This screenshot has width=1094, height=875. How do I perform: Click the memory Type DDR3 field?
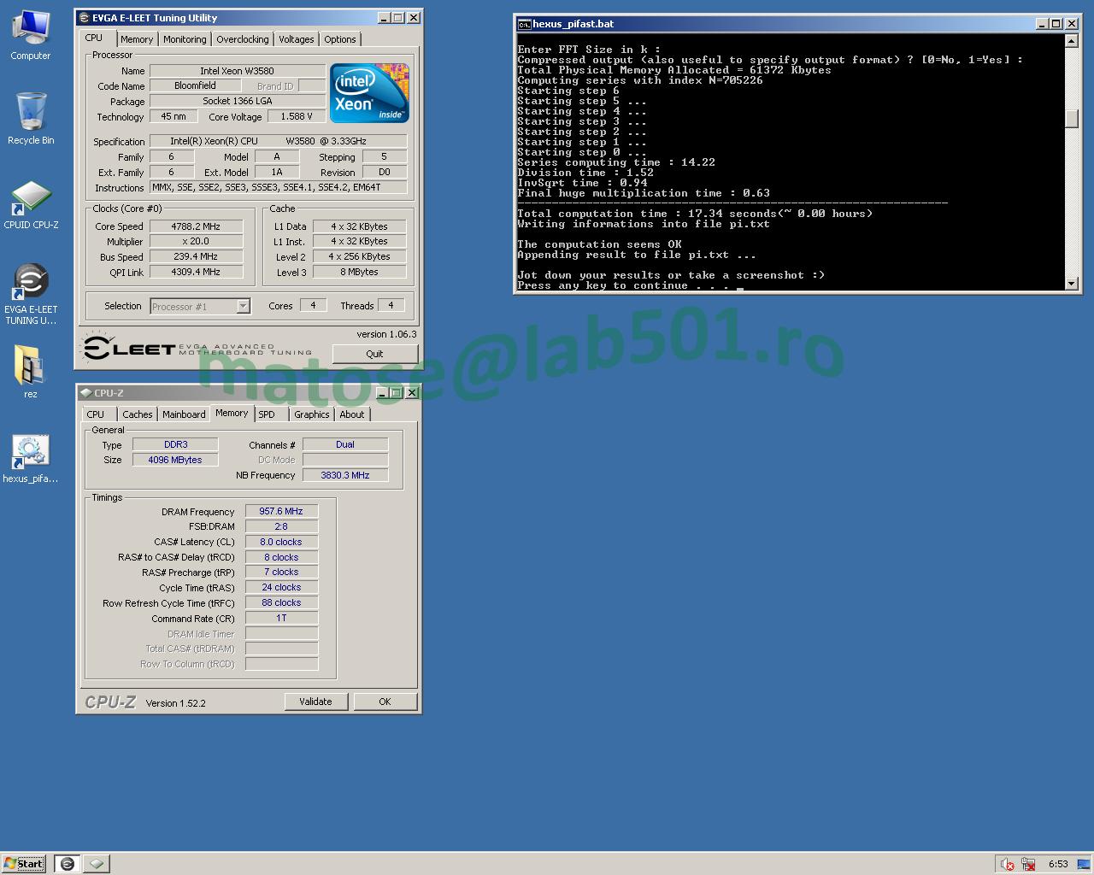pyautogui.click(x=176, y=444)
